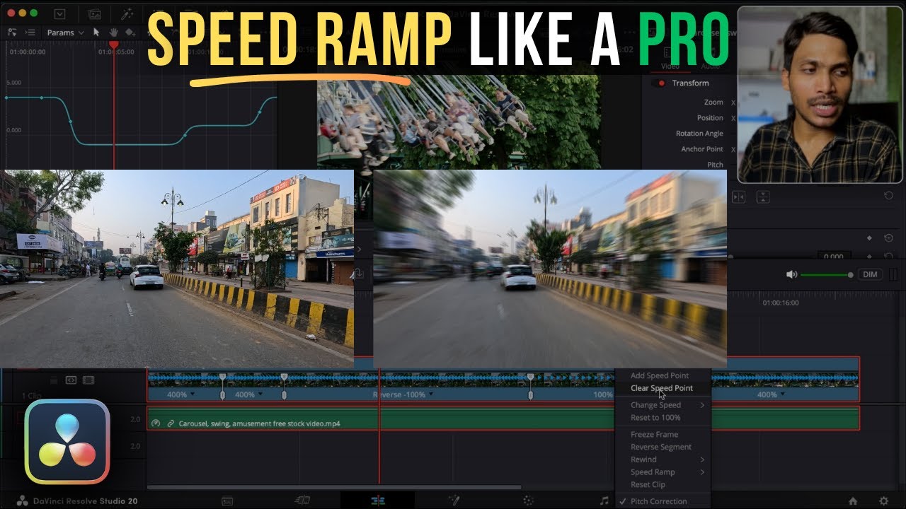This screenshot has width=906, height=509.
Task: Click the reset arrow beside flip buttons
Action: click(x=889, y=196)
